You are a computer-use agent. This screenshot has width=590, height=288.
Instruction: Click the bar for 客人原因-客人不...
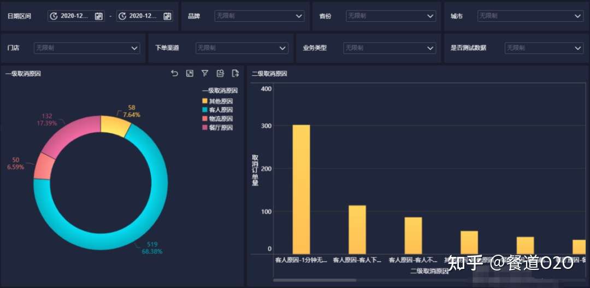pos(413,236)
